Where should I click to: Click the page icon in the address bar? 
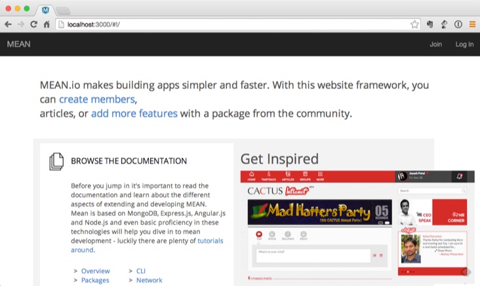pos(61,24)
